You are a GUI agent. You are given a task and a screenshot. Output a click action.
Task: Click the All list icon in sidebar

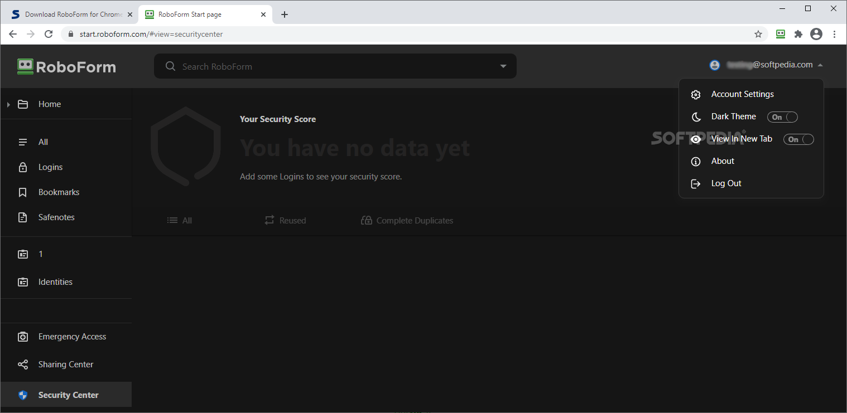[x=23, y=142]
